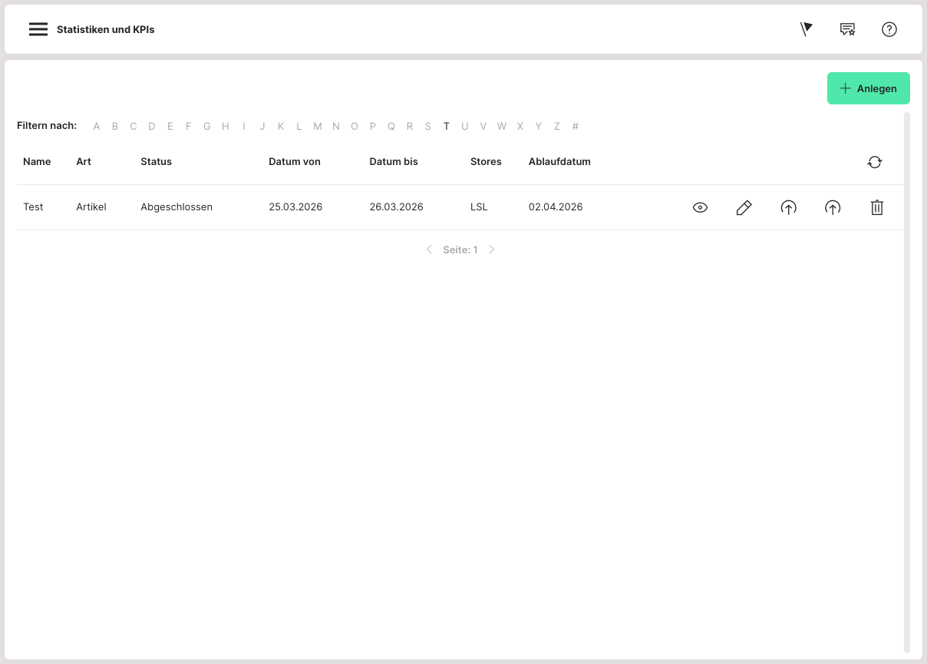Viewport: 927px width, 664px height.
Task: View the Test entry with eye icon
Action: click(700, 207)
